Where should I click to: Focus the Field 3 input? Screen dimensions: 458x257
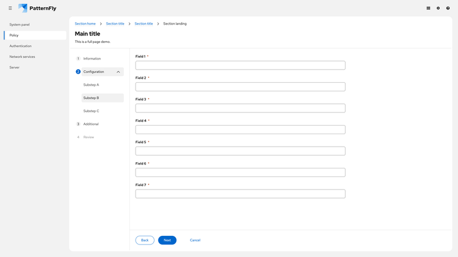[240, 108]
